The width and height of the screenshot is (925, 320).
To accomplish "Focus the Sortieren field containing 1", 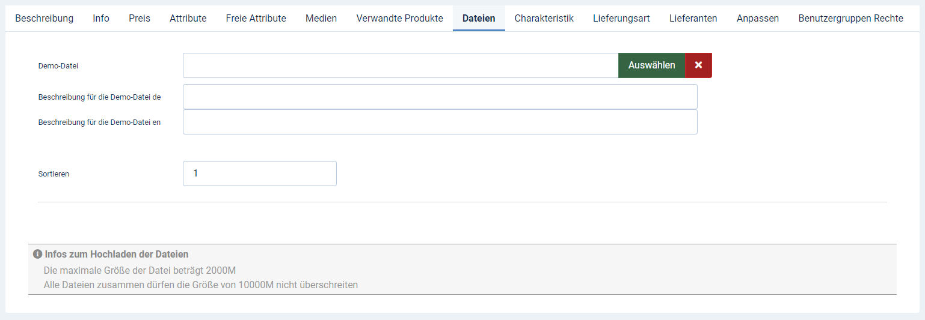I will [260, 174].
